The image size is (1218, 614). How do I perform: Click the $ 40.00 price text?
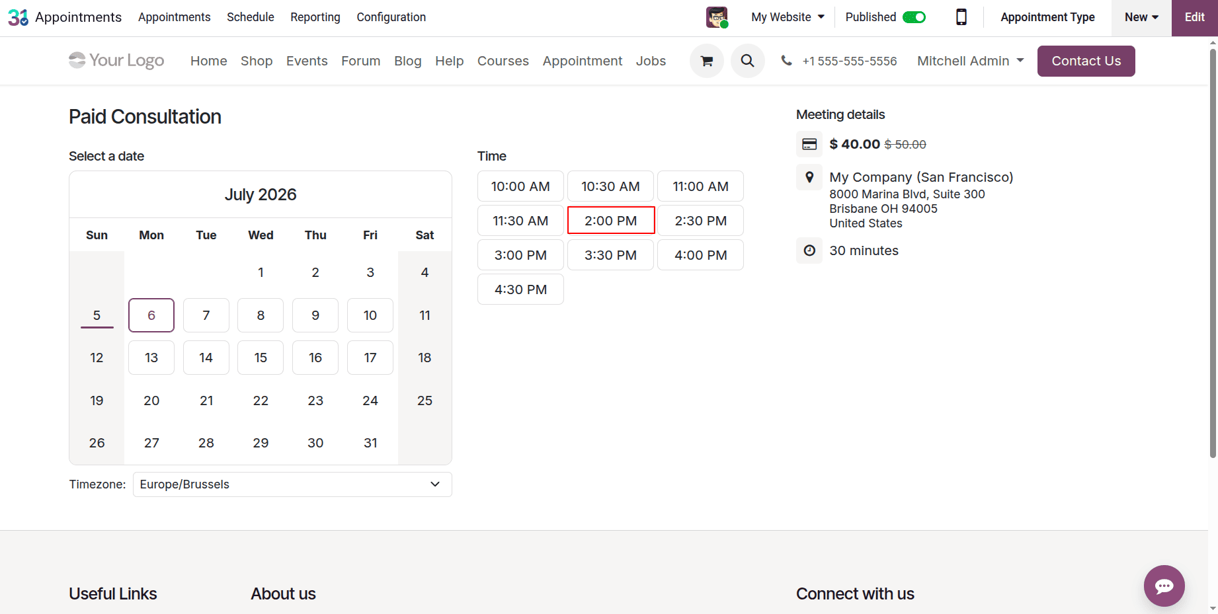point(855,144)
